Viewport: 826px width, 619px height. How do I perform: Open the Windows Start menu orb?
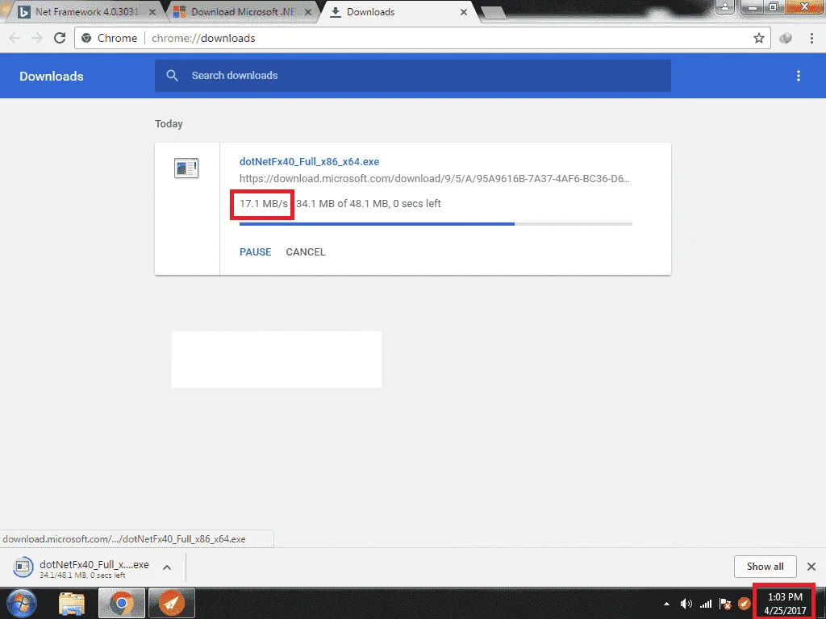(22, 603)
